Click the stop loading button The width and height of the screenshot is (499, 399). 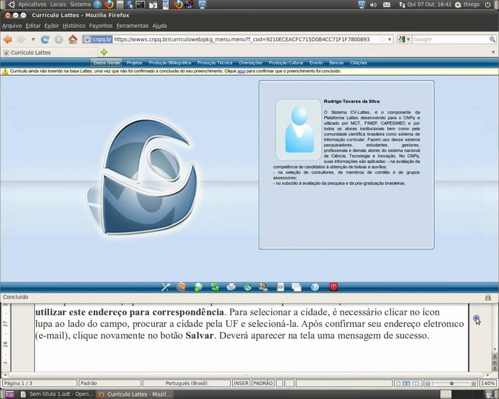[59, 39]
